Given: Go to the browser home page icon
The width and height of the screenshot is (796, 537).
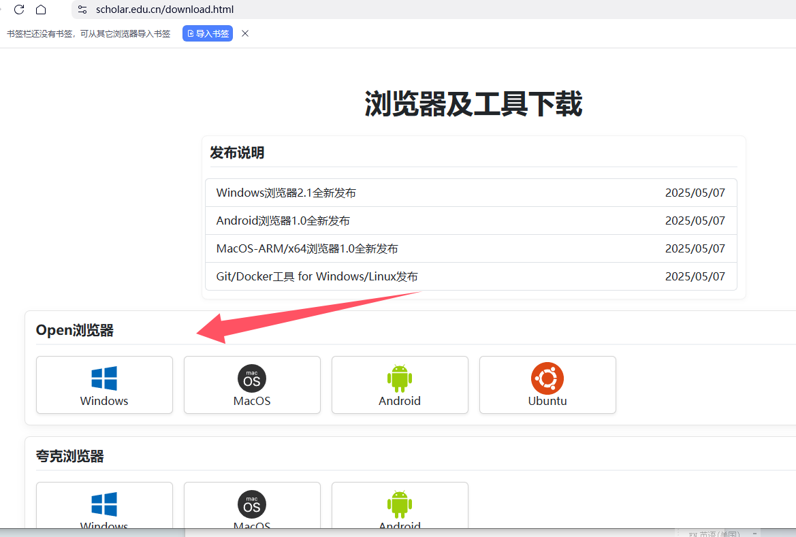Looking at the screenshot, I should pyautogui.click(x=41, y=10).
